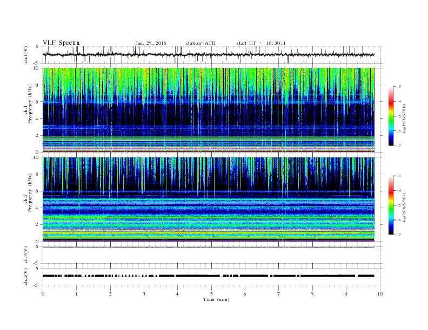Screen dimensions: 428x330
Task: Click the "10" tick on the time axis
Action: [380, 294]
